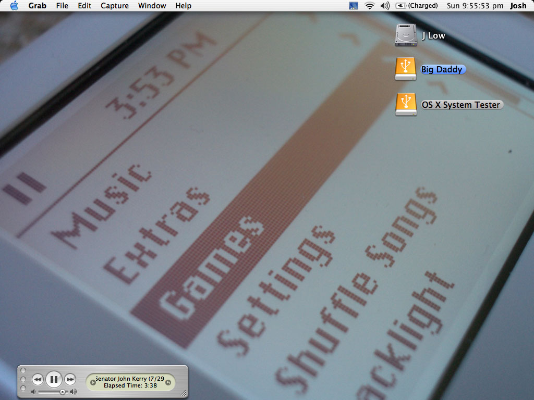The image size is (534, 400).
Task: Click the low-volume speaker icon in iTunes
Action: click(x=33, y=392)
